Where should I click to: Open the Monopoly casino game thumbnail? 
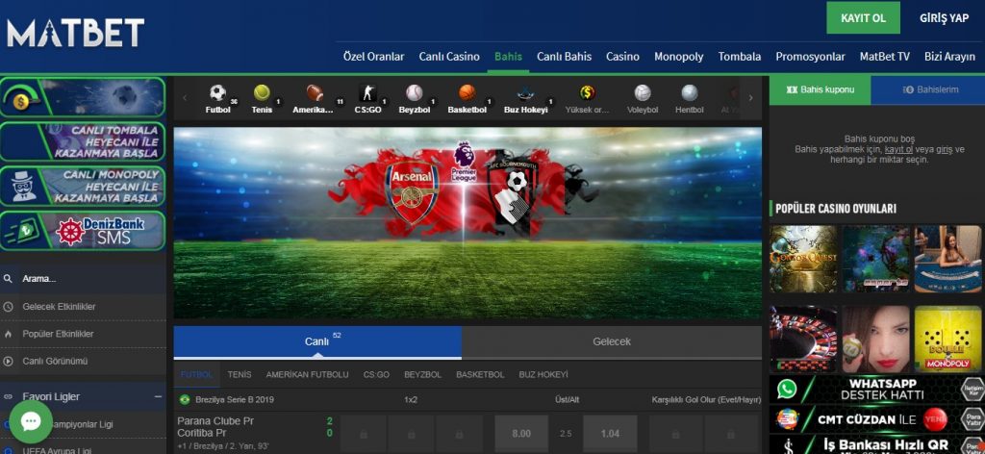pyautogui.click(x=947, y=340)
